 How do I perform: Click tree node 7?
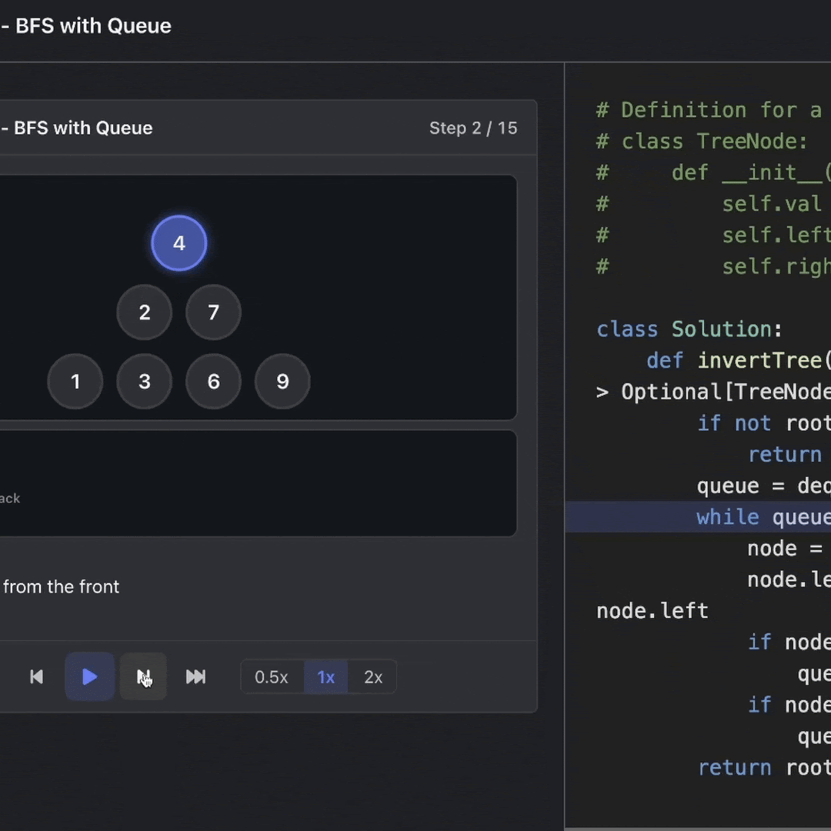coord(214,312)
